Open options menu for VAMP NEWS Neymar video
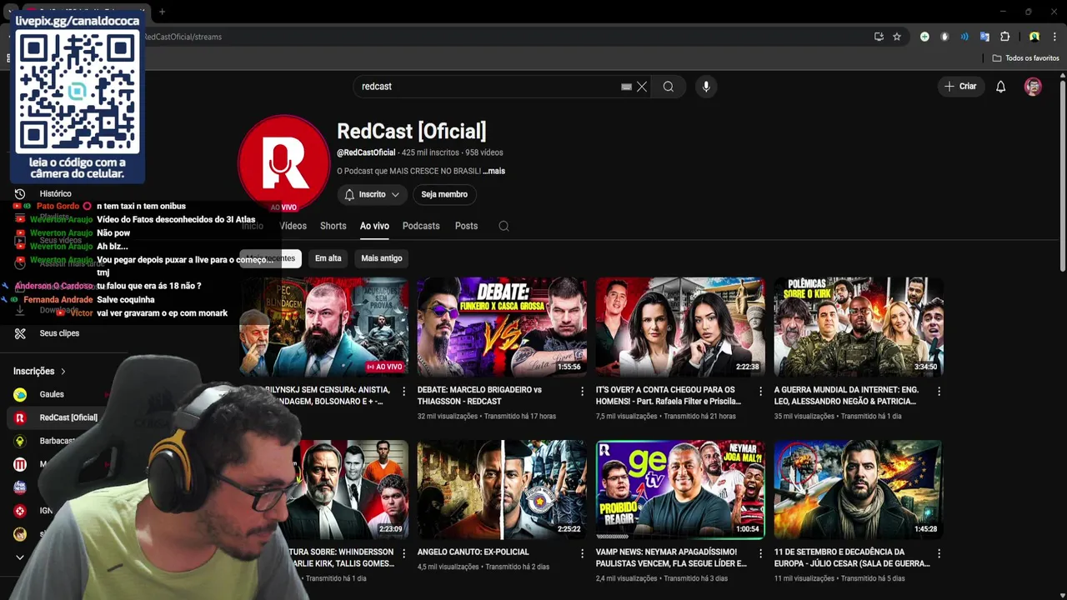Image resolution: width=1067 pixels, height=600 pixels. [x=760, y=553]
